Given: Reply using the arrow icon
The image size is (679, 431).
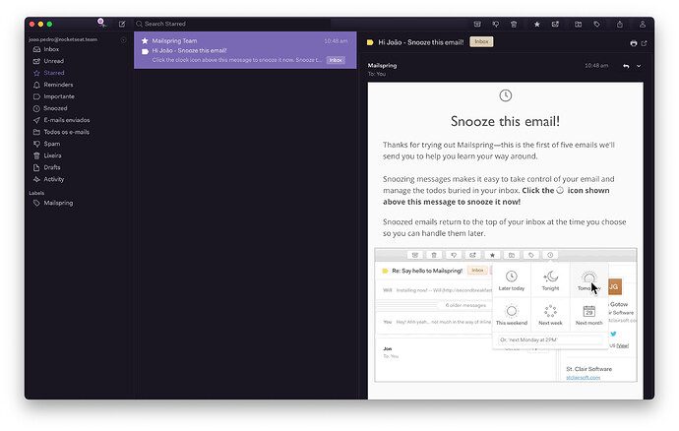Looking at the screenshot, I should 626,66.
